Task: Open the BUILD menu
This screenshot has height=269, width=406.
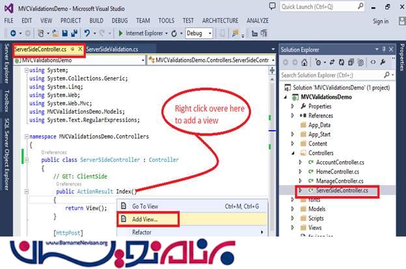Action: tap(96, 21)
